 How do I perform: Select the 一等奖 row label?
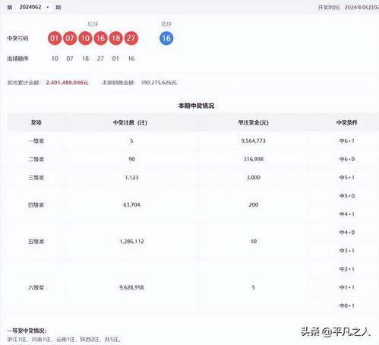point(36,141)
